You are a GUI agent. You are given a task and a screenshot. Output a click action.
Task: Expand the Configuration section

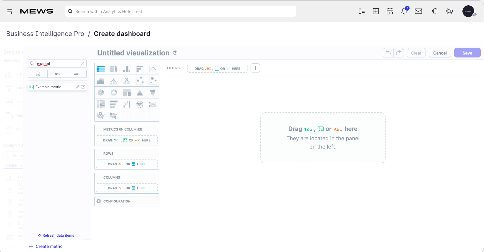(127, 201)
